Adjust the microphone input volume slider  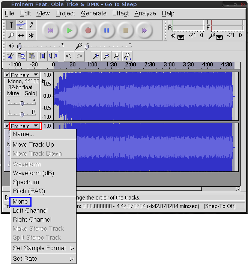click(x=108, y=46)
